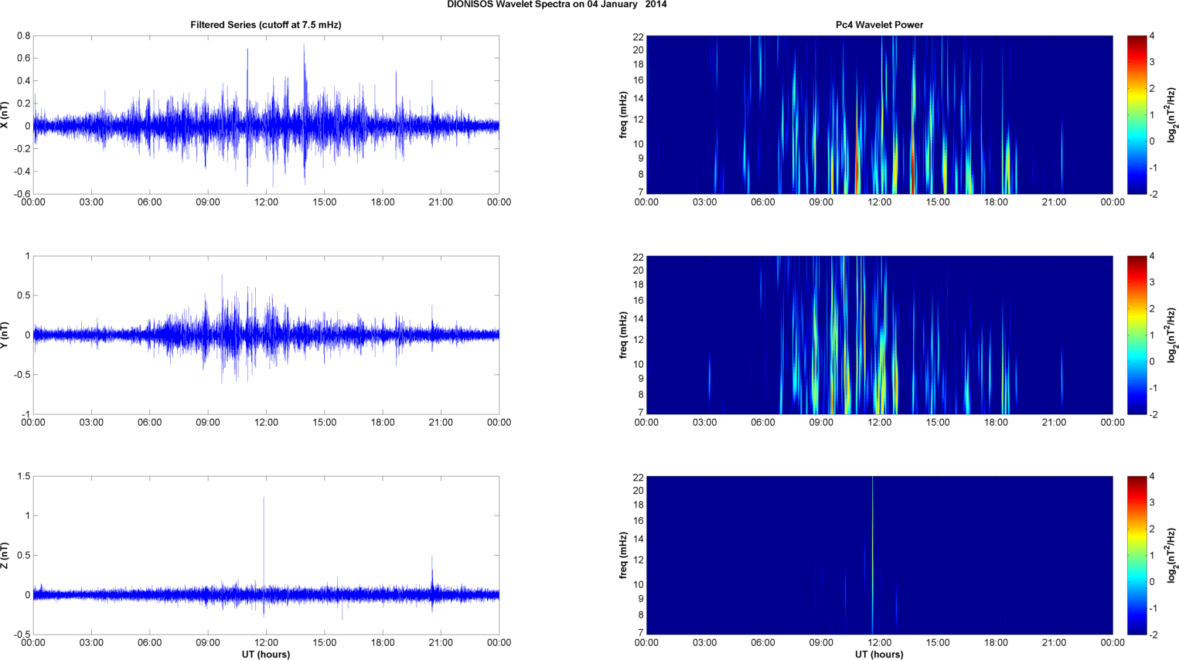Click the X (nT) axis label
Screen dimensions: 1179x660
click(x=5, y=114)
